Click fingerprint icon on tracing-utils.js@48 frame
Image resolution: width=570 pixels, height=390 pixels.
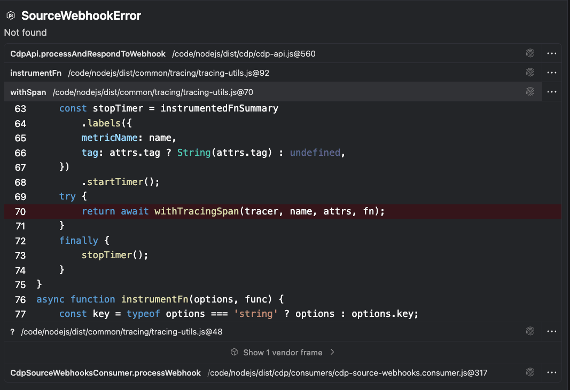pyautogui.click(x=530, y=331)
